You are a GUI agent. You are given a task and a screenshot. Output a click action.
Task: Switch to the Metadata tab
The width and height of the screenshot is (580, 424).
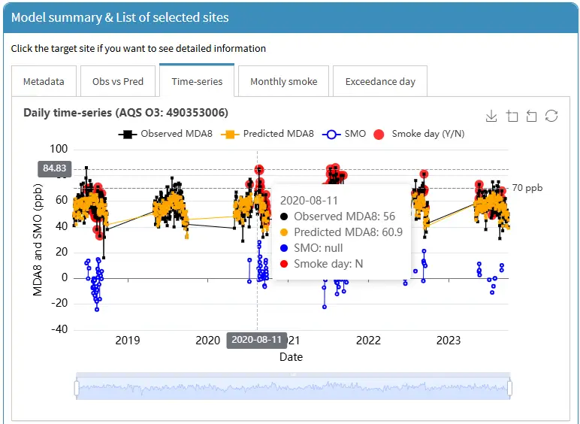pos(44,81)
